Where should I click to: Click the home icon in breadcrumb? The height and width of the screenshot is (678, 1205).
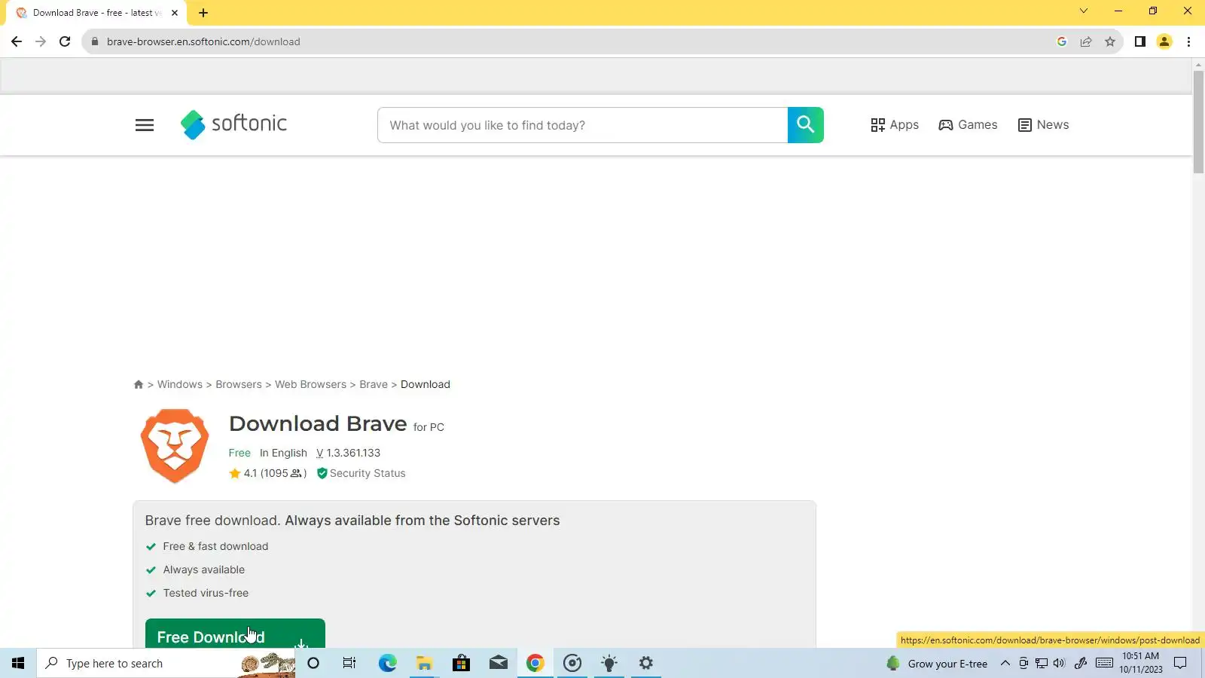[x=139, y=384]
